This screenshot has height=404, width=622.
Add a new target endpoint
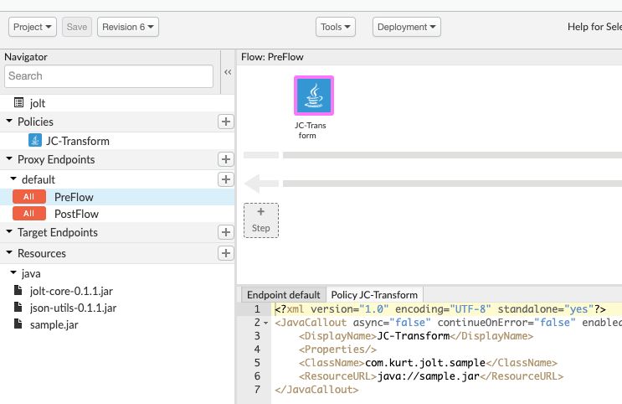pyautogui.click(x=226, y=232)
